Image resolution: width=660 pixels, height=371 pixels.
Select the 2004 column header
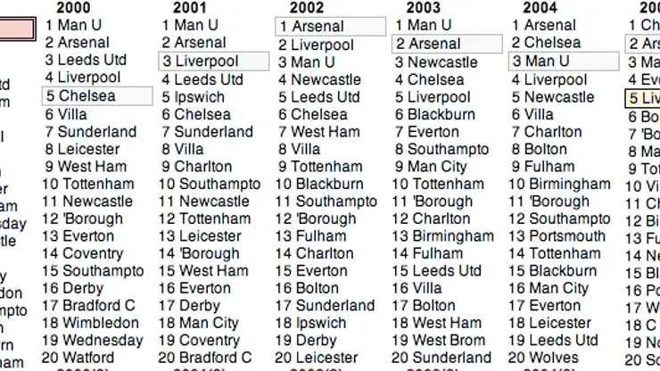click(x=540, y=8)
